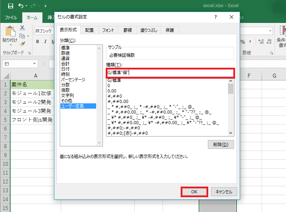286x212 pixels.
Task: Select 文字列 in category list
Action: pos(78,95)
